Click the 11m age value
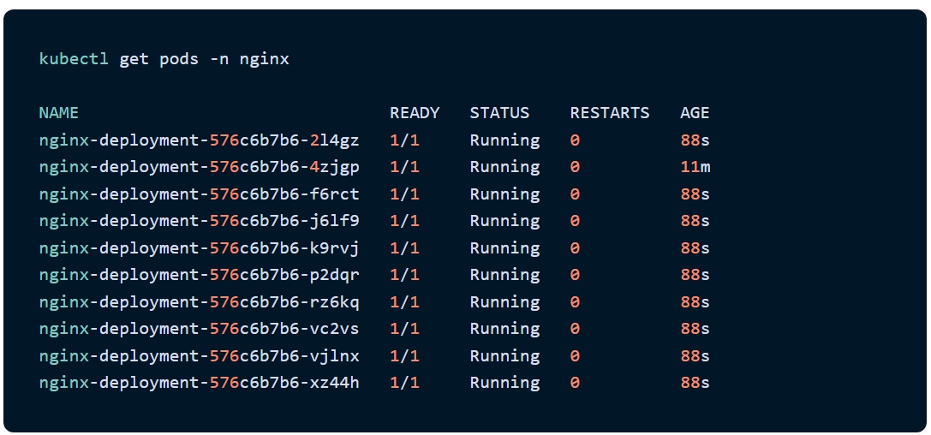The height and width of the screenshot is (435, 931). [x=695, y=167]
